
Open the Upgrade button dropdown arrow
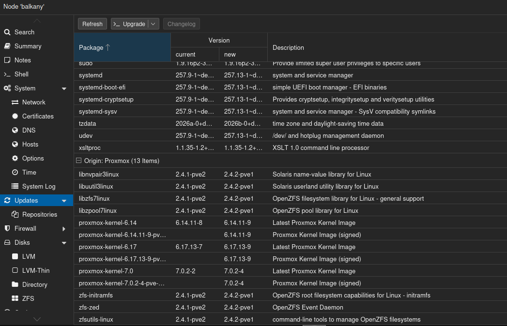(x=154, y=24)
